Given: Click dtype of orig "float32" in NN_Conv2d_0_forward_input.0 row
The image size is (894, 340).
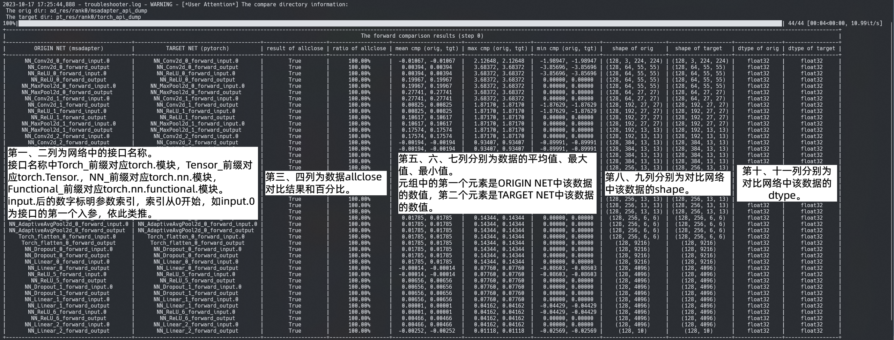Looking at the screenshot, I should tap(758, 61).
